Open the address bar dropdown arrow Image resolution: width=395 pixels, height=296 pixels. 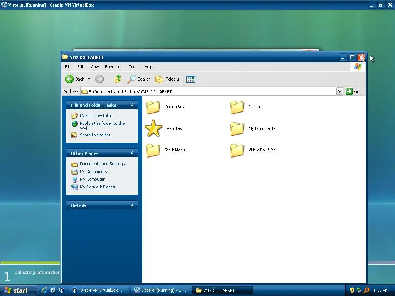coord(339,91)
